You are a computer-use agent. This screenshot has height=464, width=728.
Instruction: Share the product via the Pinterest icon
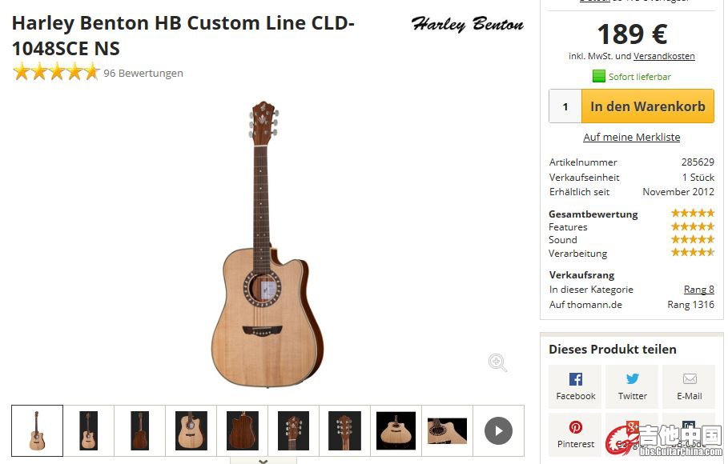tap(575, 434)
